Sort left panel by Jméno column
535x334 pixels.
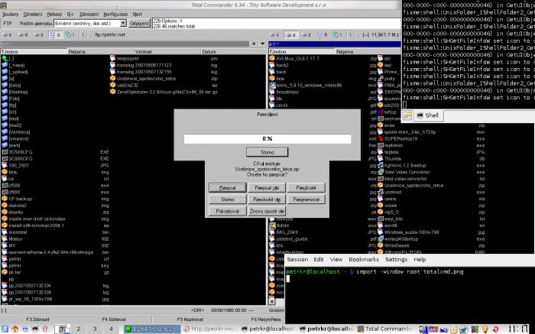click(34, 52)
